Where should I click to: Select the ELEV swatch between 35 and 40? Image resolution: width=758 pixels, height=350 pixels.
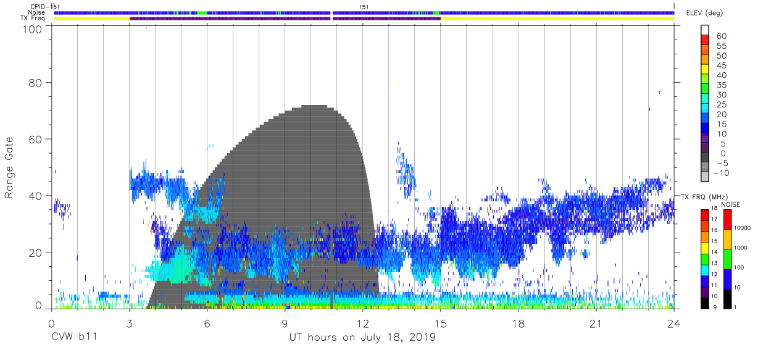[705, 79]
